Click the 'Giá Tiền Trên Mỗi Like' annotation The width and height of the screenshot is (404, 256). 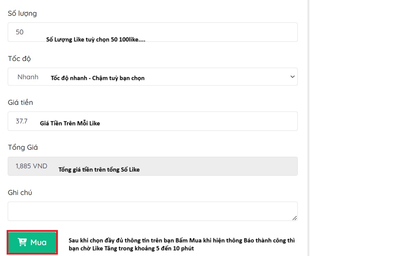[x=70, y=123]
